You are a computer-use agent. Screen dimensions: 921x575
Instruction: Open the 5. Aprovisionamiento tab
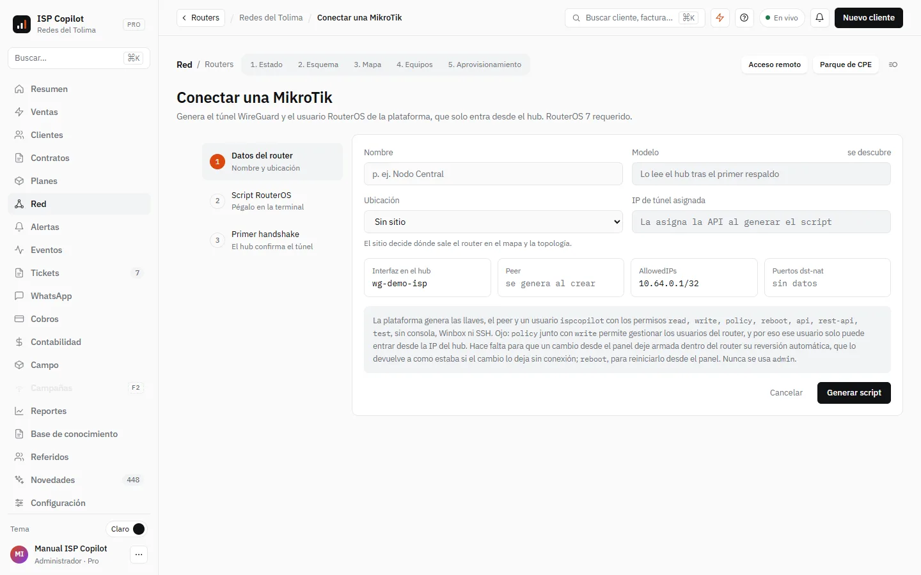485,65
